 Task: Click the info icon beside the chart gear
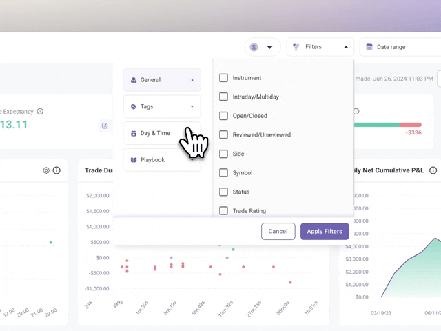point(57,170)
